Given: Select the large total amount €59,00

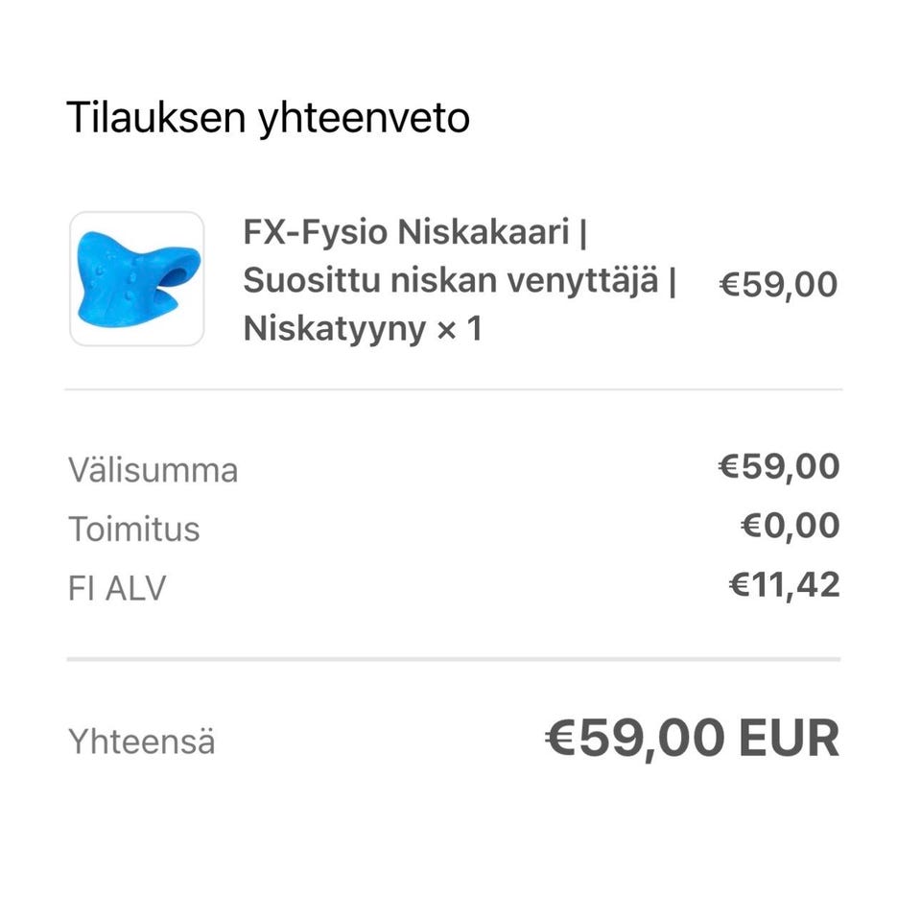Looking at the screenshot, I should (x=635, y=739).
